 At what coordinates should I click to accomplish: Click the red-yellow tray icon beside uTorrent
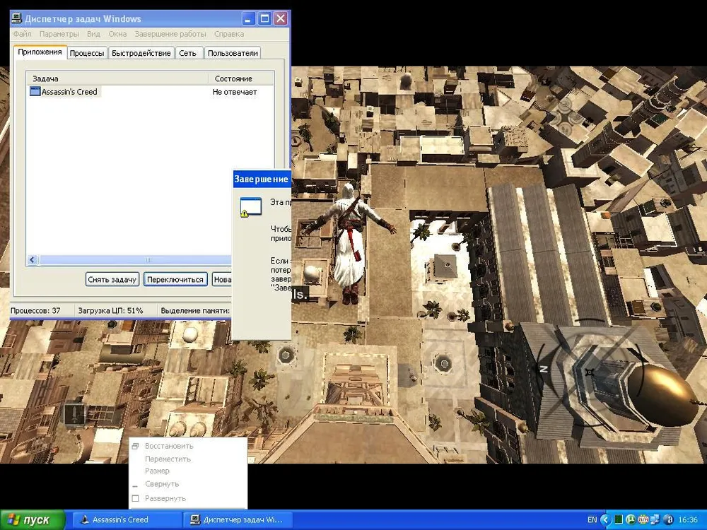pos(643,520)
